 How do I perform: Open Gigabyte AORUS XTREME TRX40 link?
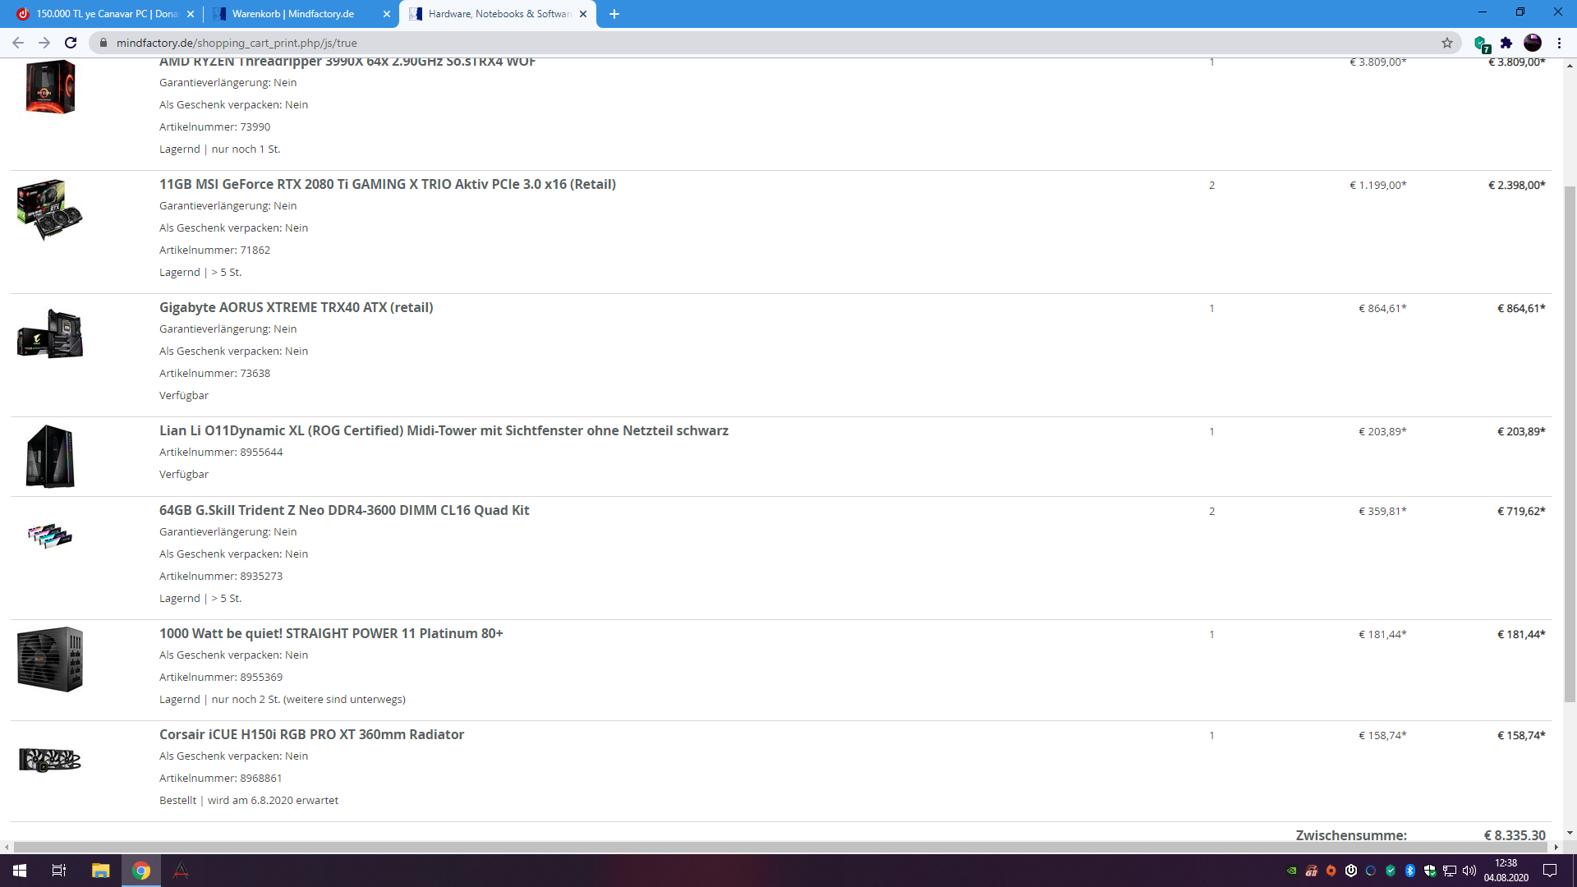tap(296, 307)
